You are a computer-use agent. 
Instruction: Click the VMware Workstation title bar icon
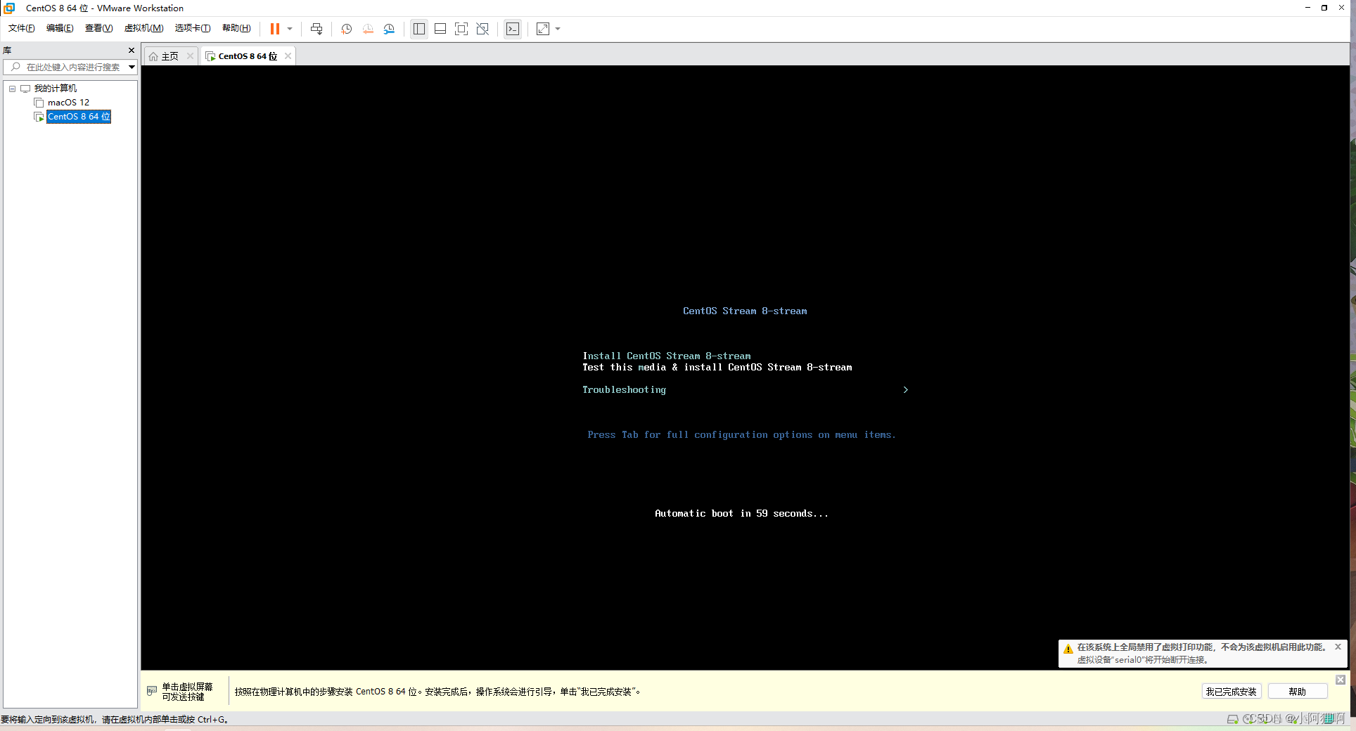point(9,8)
